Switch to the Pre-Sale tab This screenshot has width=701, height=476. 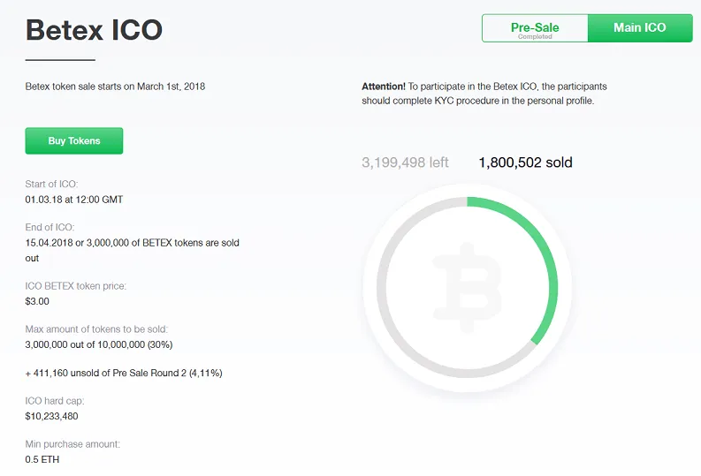[535, 28]
